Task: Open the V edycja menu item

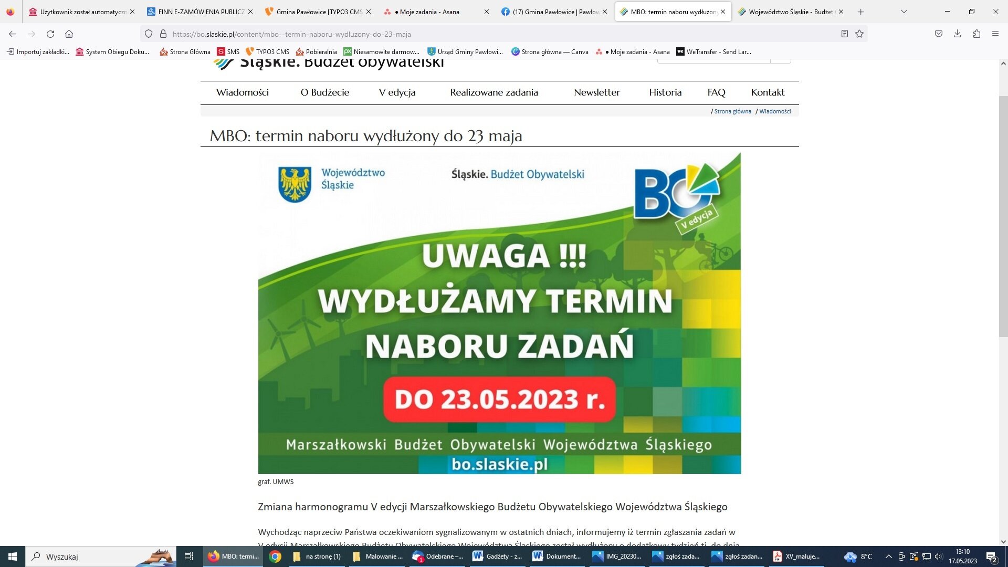Action: tap(397, 92)
